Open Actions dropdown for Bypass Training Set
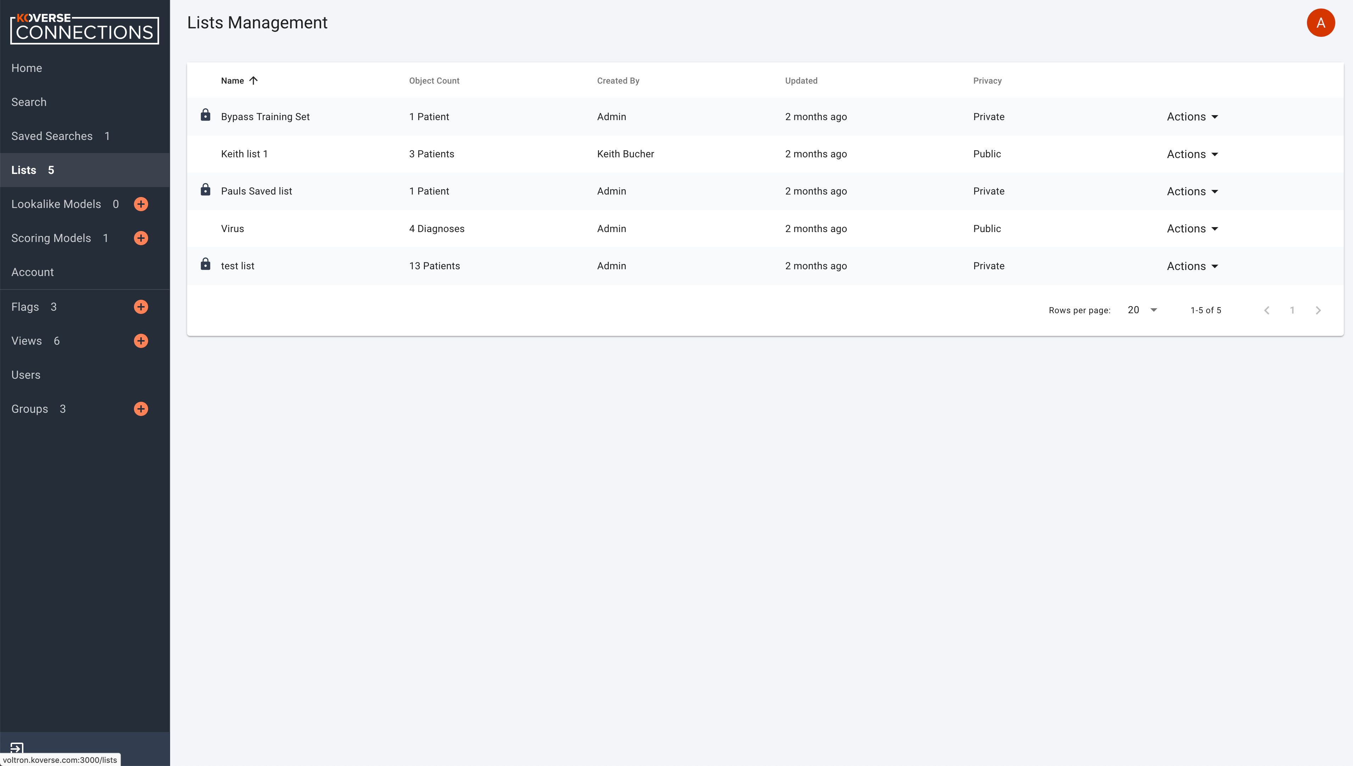Viewport: 1353px width, 766px height. (1192, 117)
